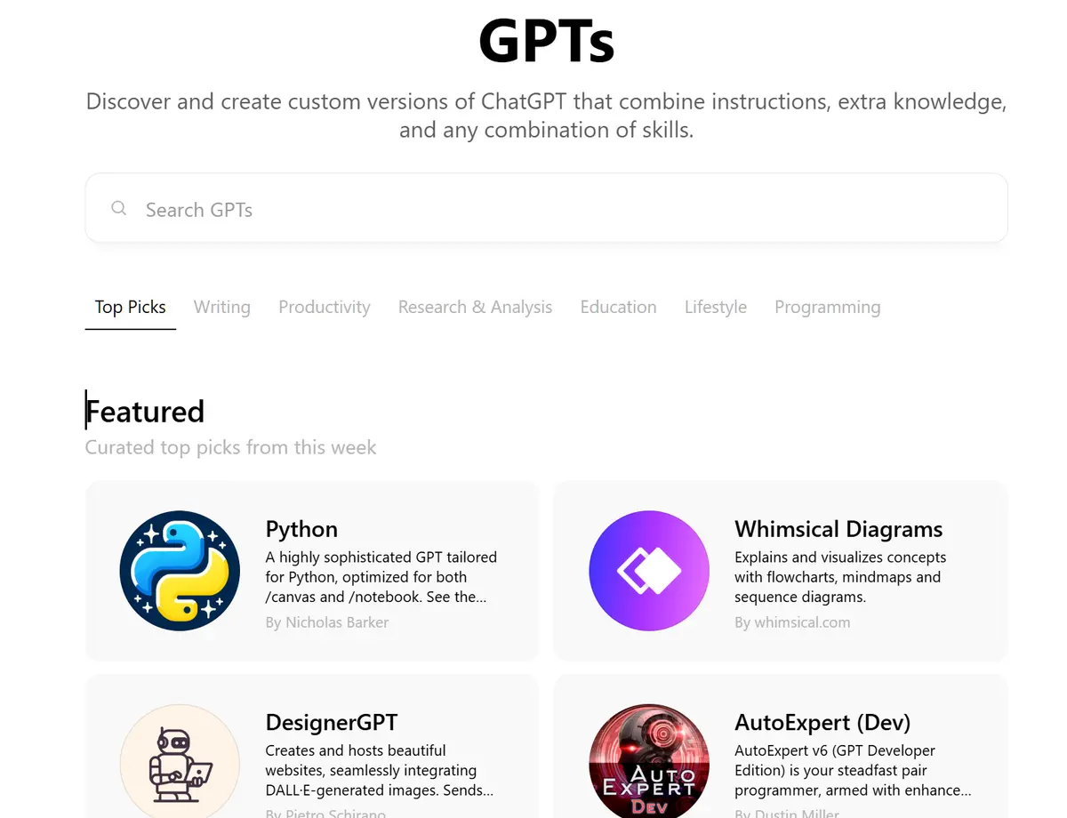Click the search magnifier icon
This screenshot has height=818, width=1067.
pos(118,209)
